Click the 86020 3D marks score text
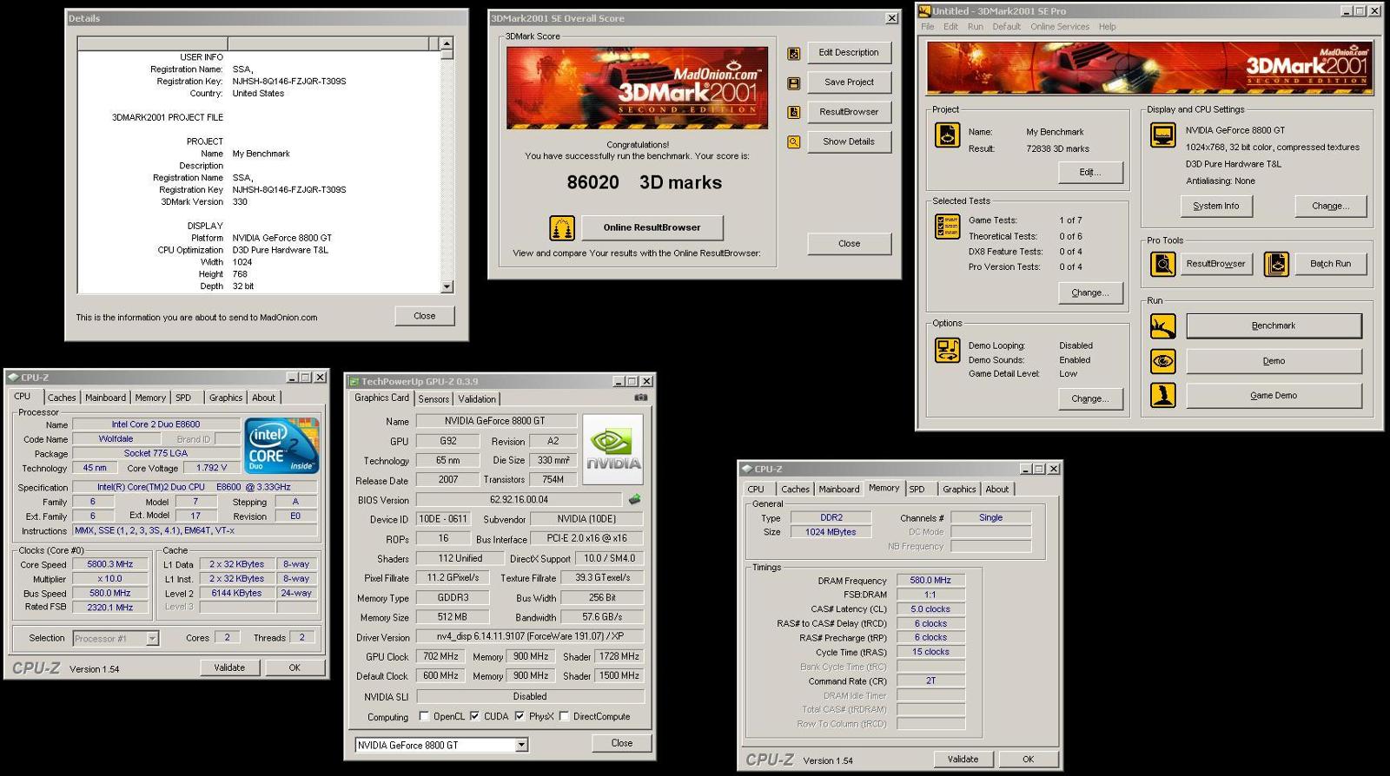1390x776 pixels. click(645, 182)
